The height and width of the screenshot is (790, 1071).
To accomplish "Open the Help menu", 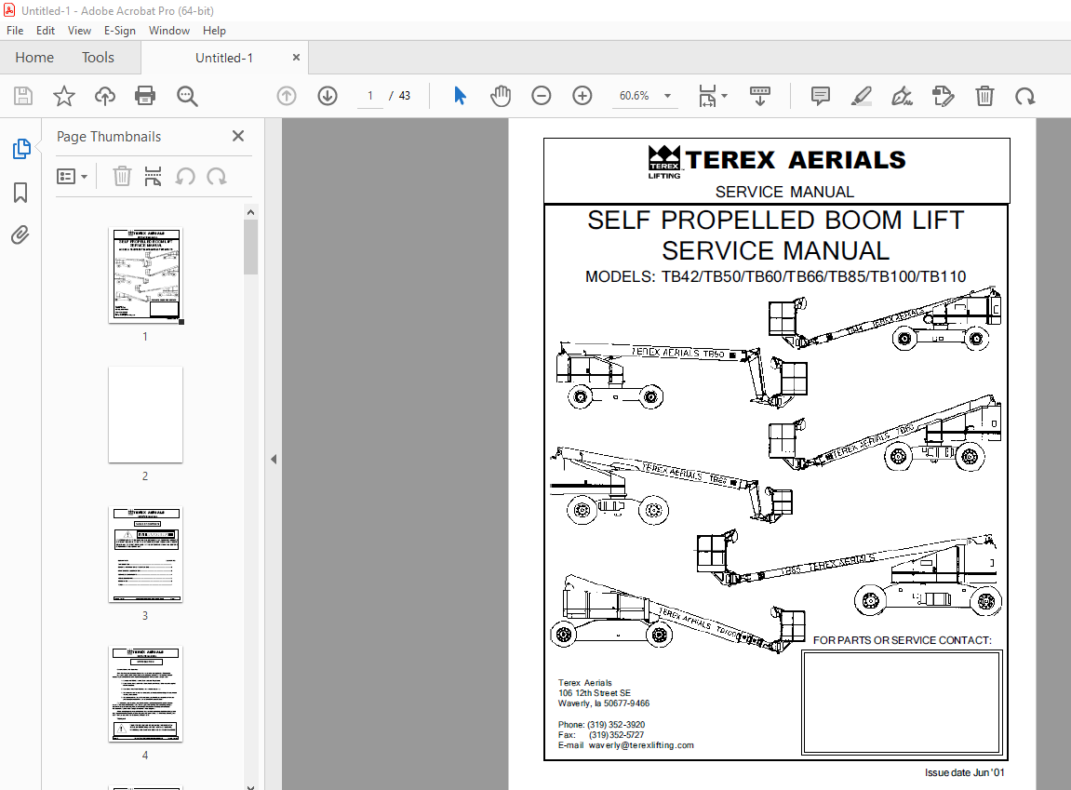I will coord(214,31).
